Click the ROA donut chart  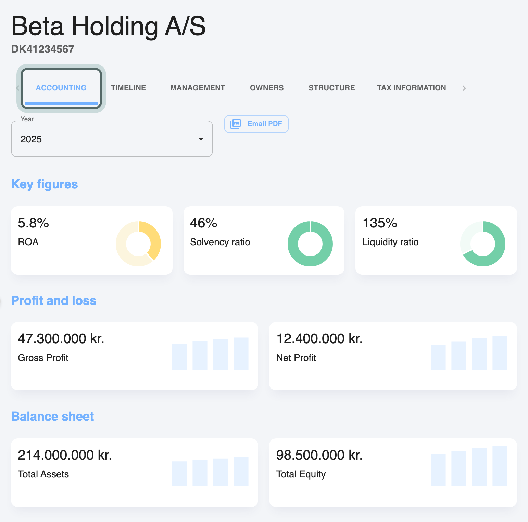pyautogui.click(x=138, y=244)
